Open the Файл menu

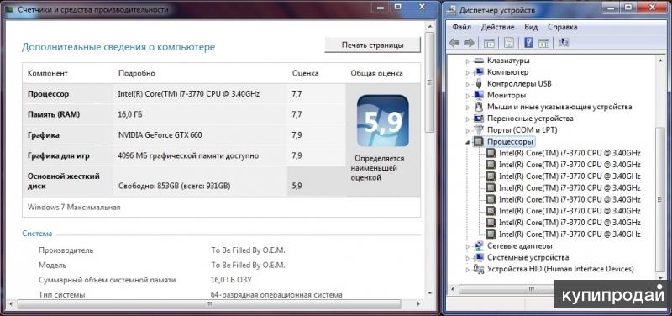click(x=461, y=27)
